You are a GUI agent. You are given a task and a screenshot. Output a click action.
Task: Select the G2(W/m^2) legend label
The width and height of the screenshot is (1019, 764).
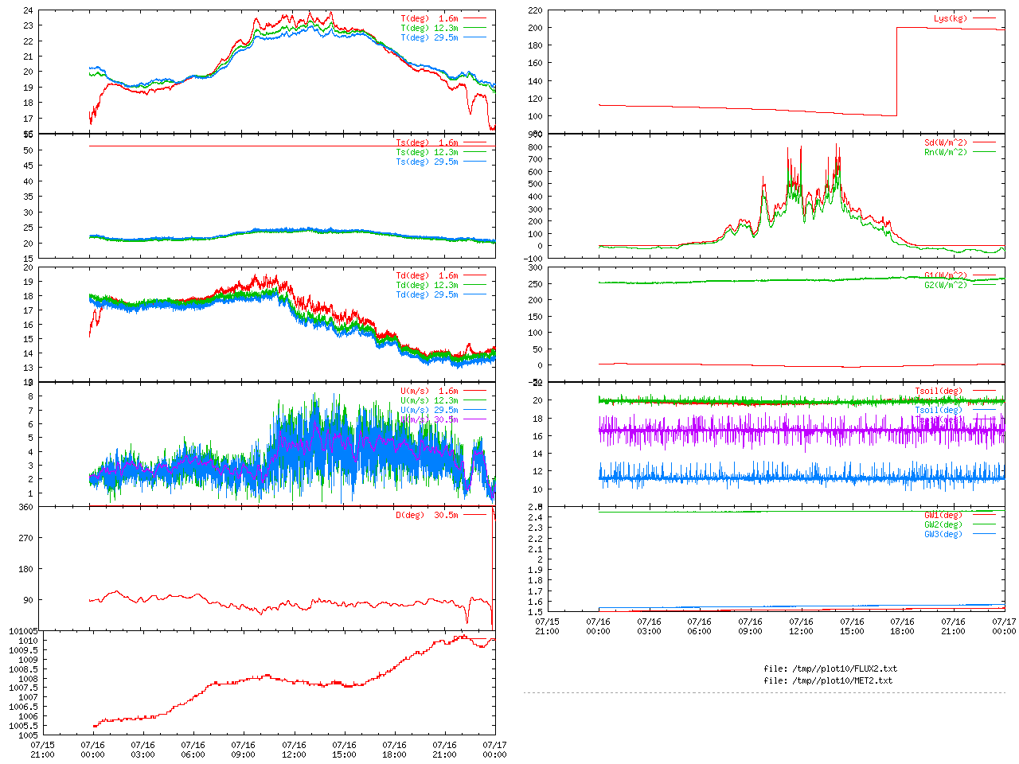[x=946, y=286]
